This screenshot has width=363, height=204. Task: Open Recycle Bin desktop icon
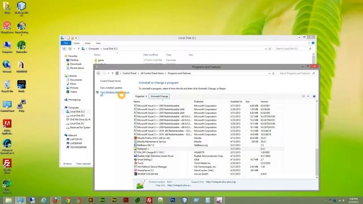7,87
